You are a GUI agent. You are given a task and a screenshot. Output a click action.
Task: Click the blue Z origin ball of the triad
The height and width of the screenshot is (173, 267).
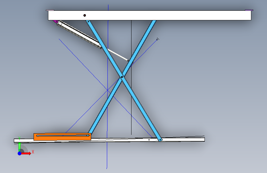click(x=20, y=153)
